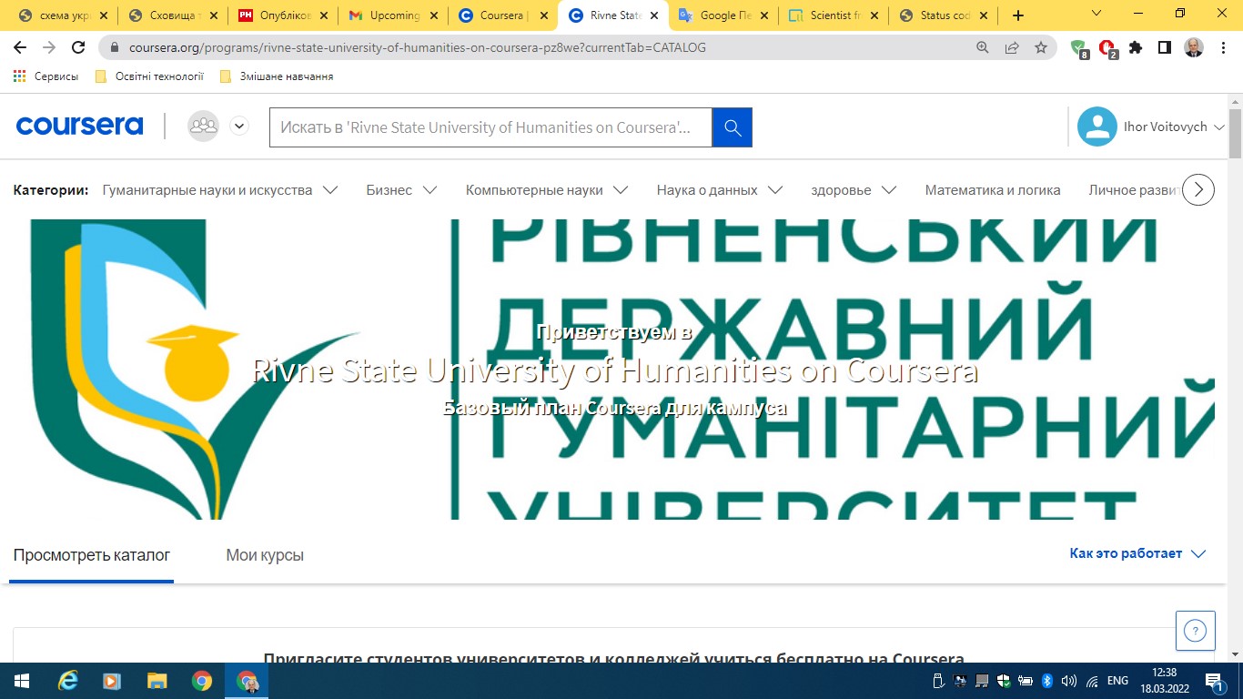Reload the page
This screenshot has height=699, width=1243.
click(x=78, y=47)
